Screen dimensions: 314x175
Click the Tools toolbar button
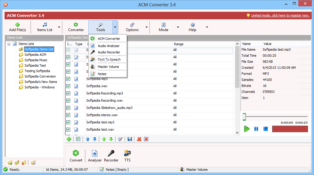tap(100, 27)
